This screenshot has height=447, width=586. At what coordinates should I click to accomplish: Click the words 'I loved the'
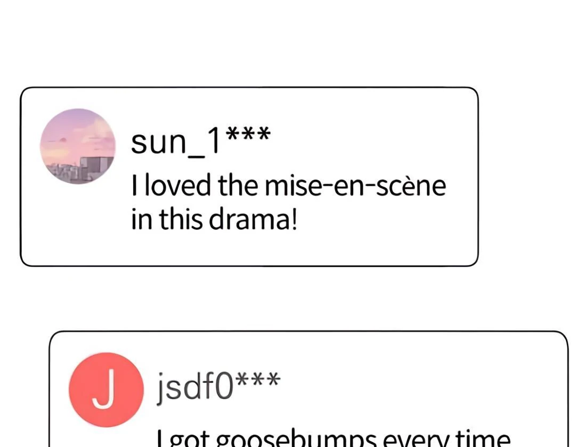(194, 186)
